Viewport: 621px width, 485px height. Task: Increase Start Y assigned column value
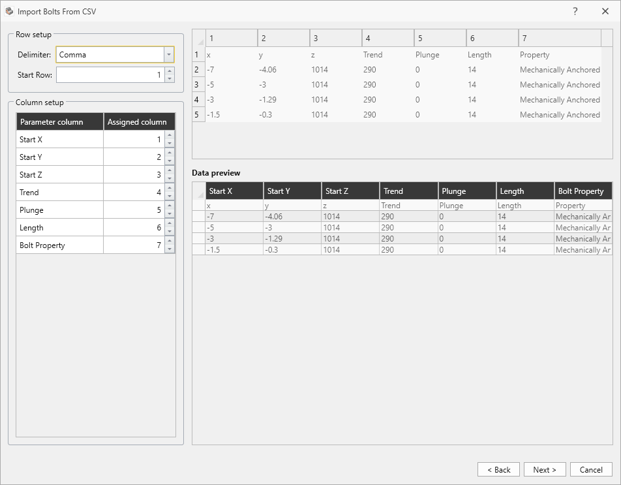[170, 153]
